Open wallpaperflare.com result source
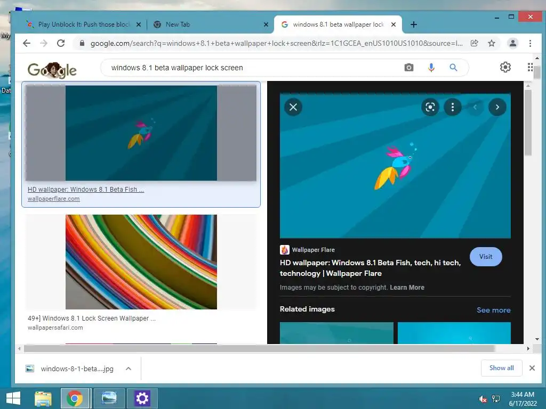The width and height of the screenshot is (546, 409). pos(54,199)
